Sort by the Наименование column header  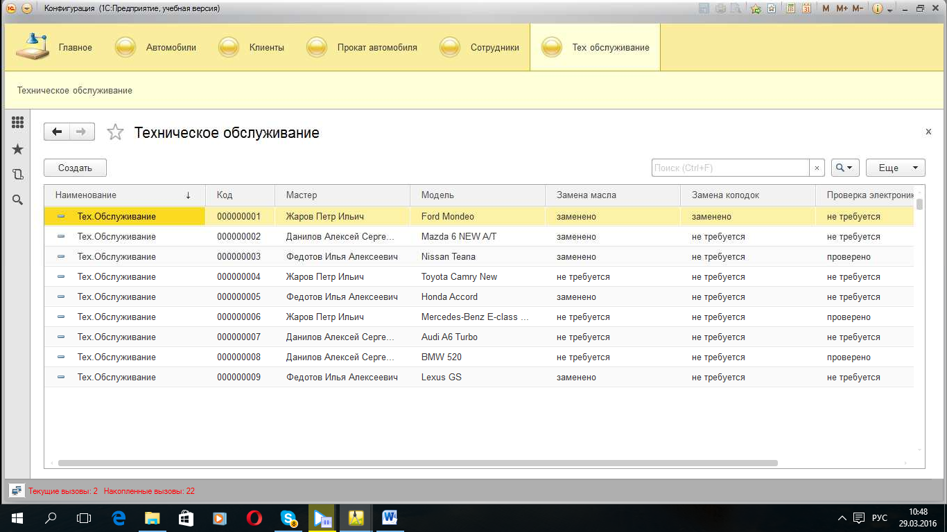pyautogui.click(x=125, y=195)
